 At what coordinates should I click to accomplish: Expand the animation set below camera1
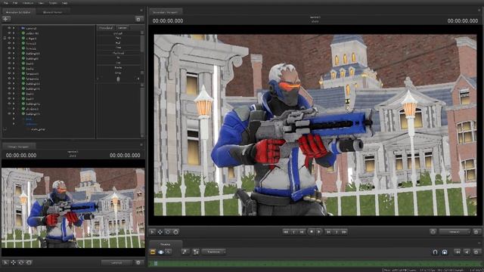[14, 33]
